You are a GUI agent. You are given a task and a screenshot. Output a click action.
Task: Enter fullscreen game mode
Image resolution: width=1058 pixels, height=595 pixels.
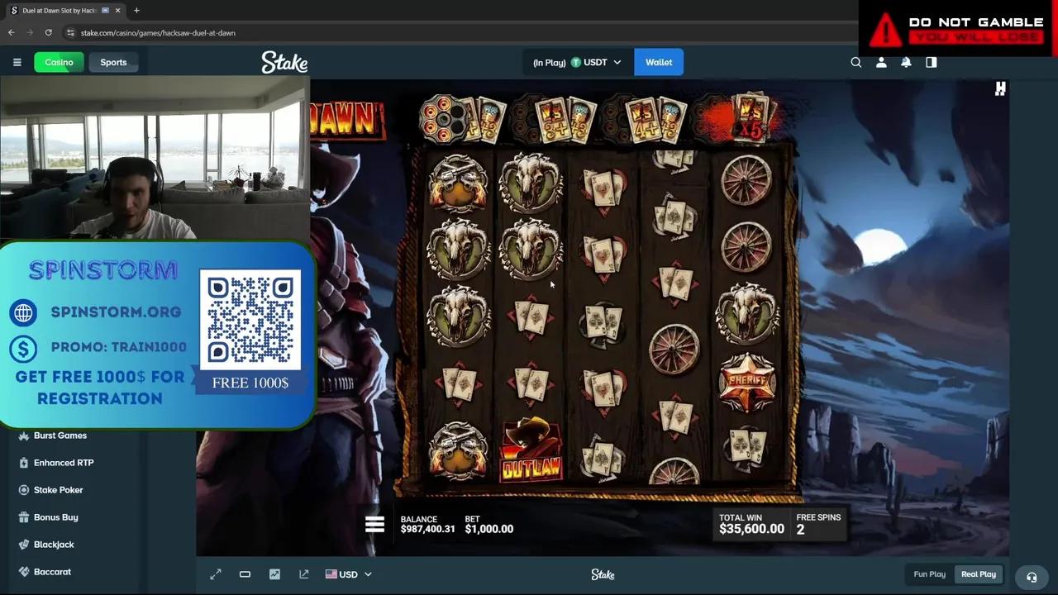click(x=216, y=574)
